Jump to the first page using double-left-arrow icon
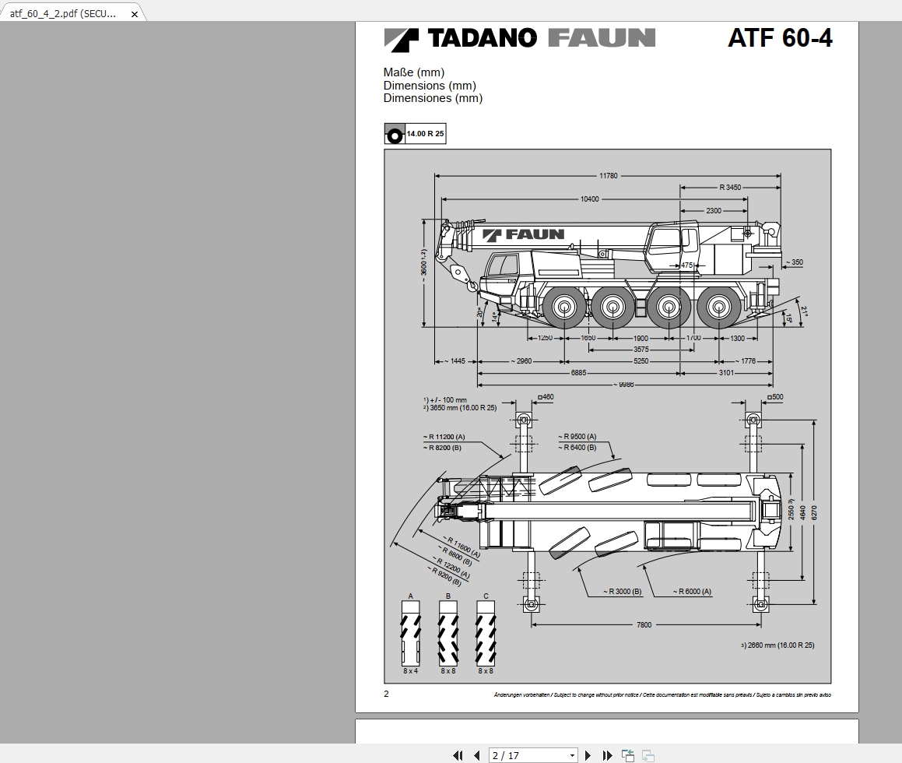The image size is (902, 763). tap(458, 755)
